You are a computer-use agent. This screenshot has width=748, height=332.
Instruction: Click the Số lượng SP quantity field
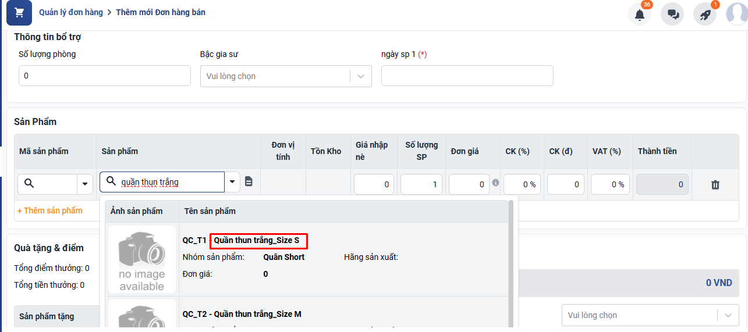pos(421,184)
